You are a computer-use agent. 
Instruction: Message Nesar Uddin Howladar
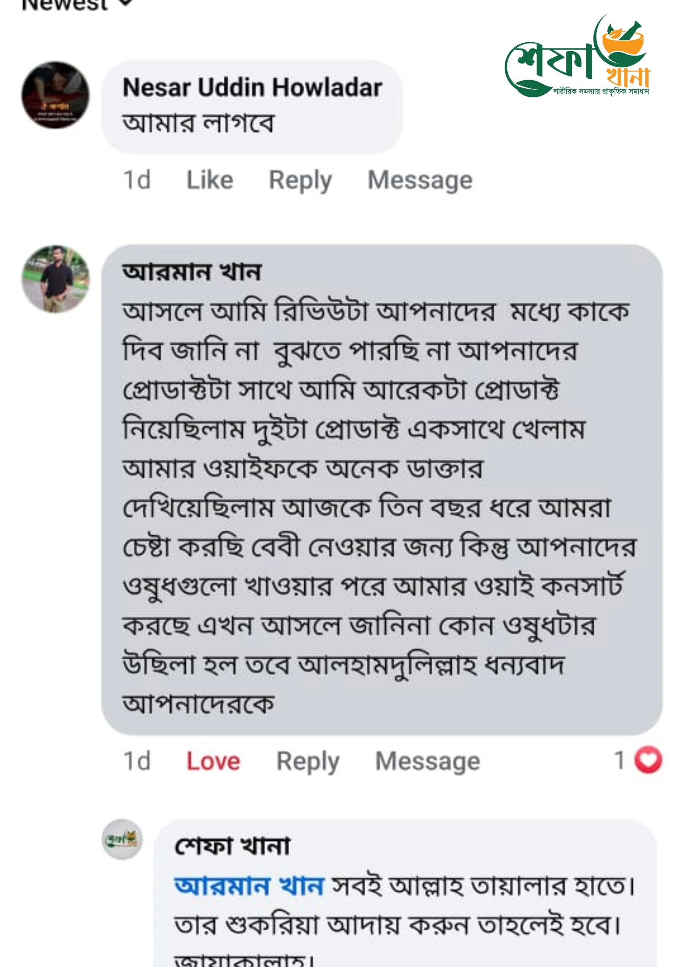[420, 180]
